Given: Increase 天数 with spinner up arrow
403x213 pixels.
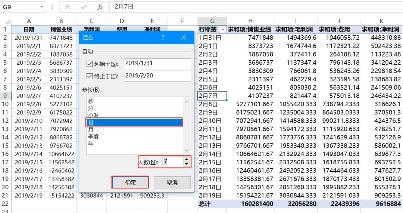Looking at the screenshot, I should pos(187,159).
